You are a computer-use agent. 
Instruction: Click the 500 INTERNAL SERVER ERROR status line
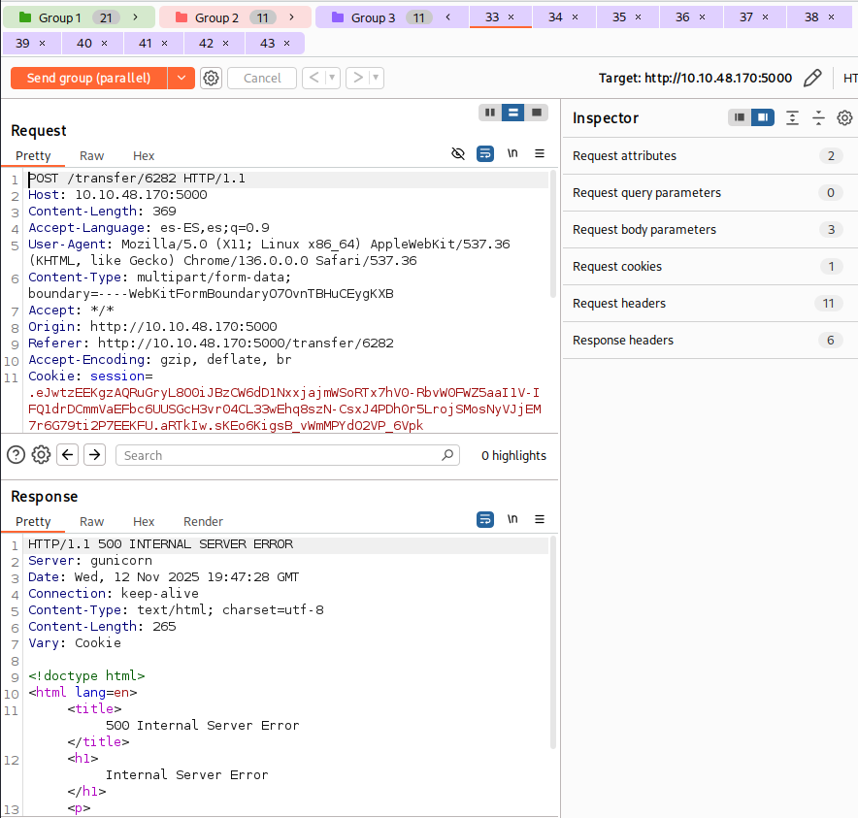160,543
